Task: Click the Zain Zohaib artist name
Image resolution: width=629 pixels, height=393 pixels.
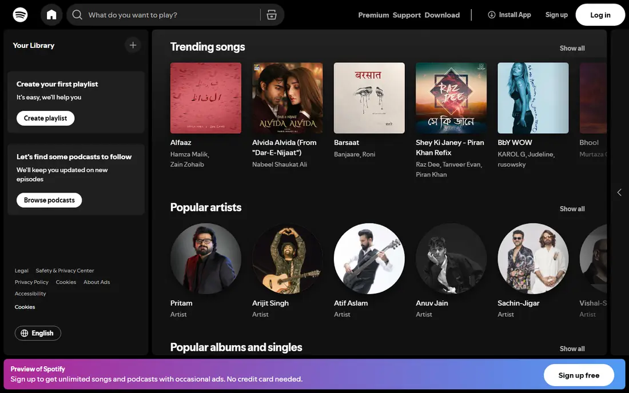Action: click(187, 165)
